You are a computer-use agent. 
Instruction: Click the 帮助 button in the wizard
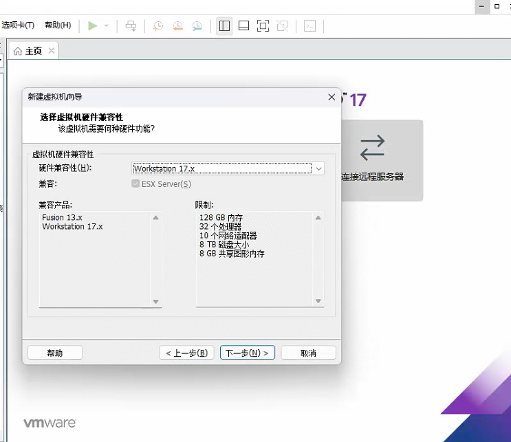55,353
